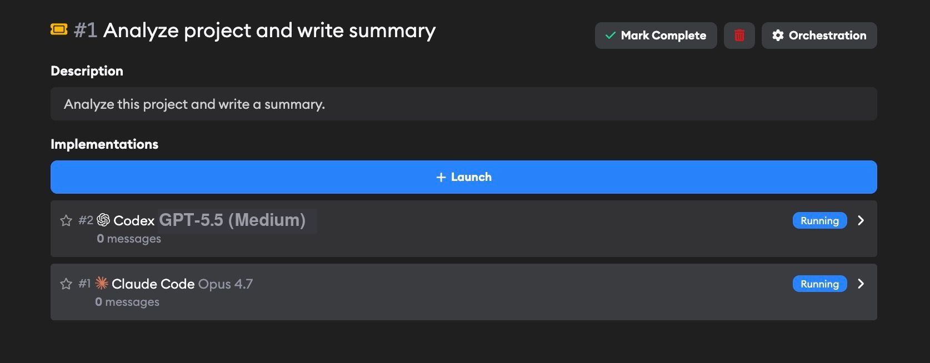
Task: Click the Running badge on Claude Code row
Action: (819, 284)
